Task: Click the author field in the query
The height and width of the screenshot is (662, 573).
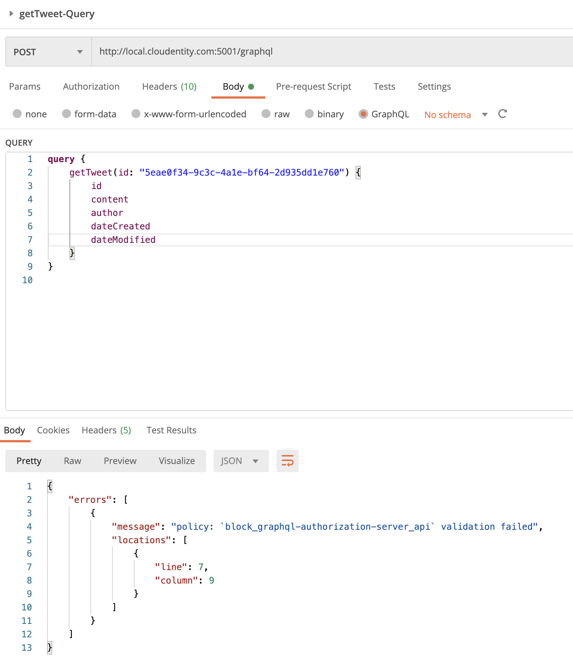Action: [x=107, y=213]
